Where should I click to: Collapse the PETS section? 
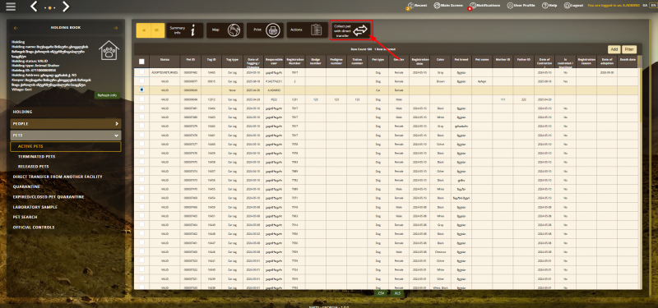[66, 136]
